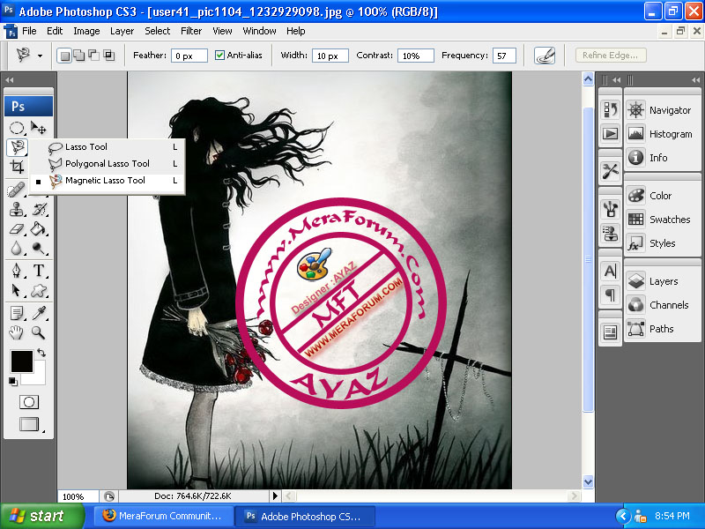This screenshot has height=529, width=705.
Task: Switch to MeraForum Community taskbar button
Action: click(x=164, y=516)
